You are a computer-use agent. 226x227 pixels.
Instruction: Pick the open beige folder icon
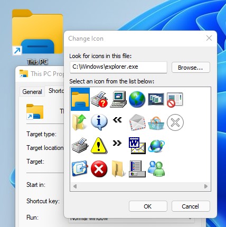coord(118,168)
